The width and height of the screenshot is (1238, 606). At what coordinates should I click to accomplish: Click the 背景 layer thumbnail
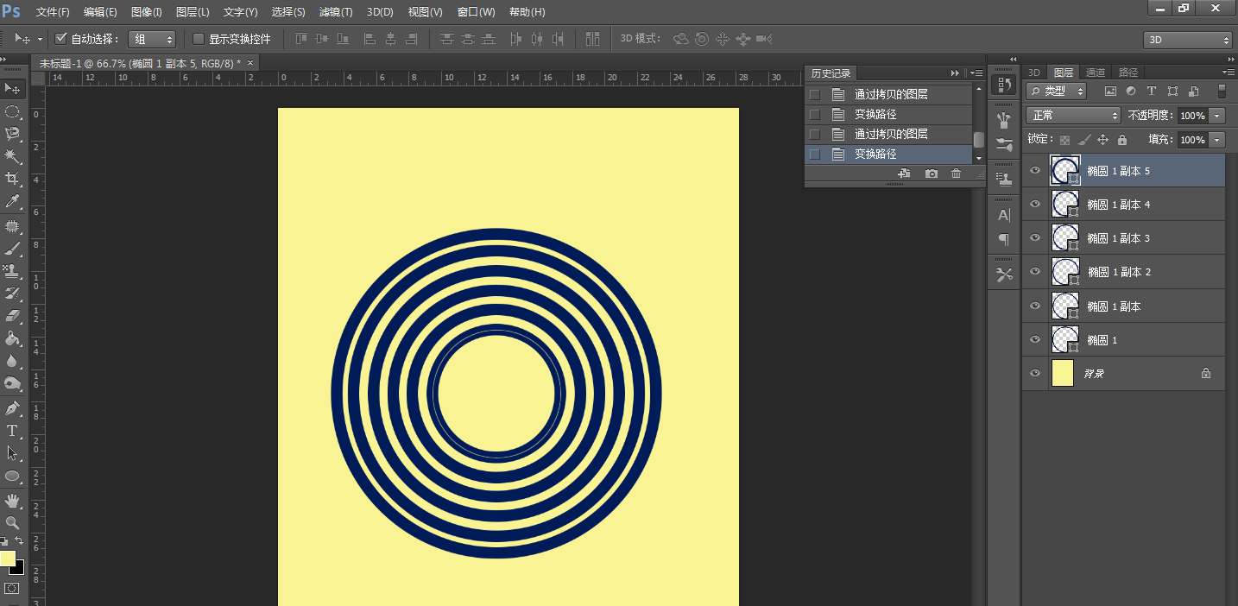pos(1063,374)
